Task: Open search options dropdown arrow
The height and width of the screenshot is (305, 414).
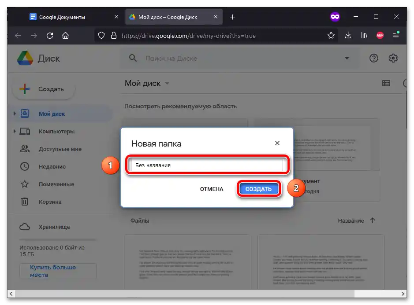Action: 347,58
